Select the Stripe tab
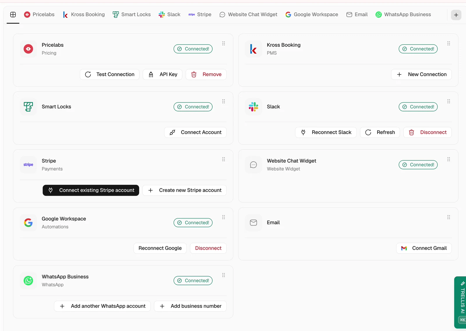466x331 pixels. (200, 15)
